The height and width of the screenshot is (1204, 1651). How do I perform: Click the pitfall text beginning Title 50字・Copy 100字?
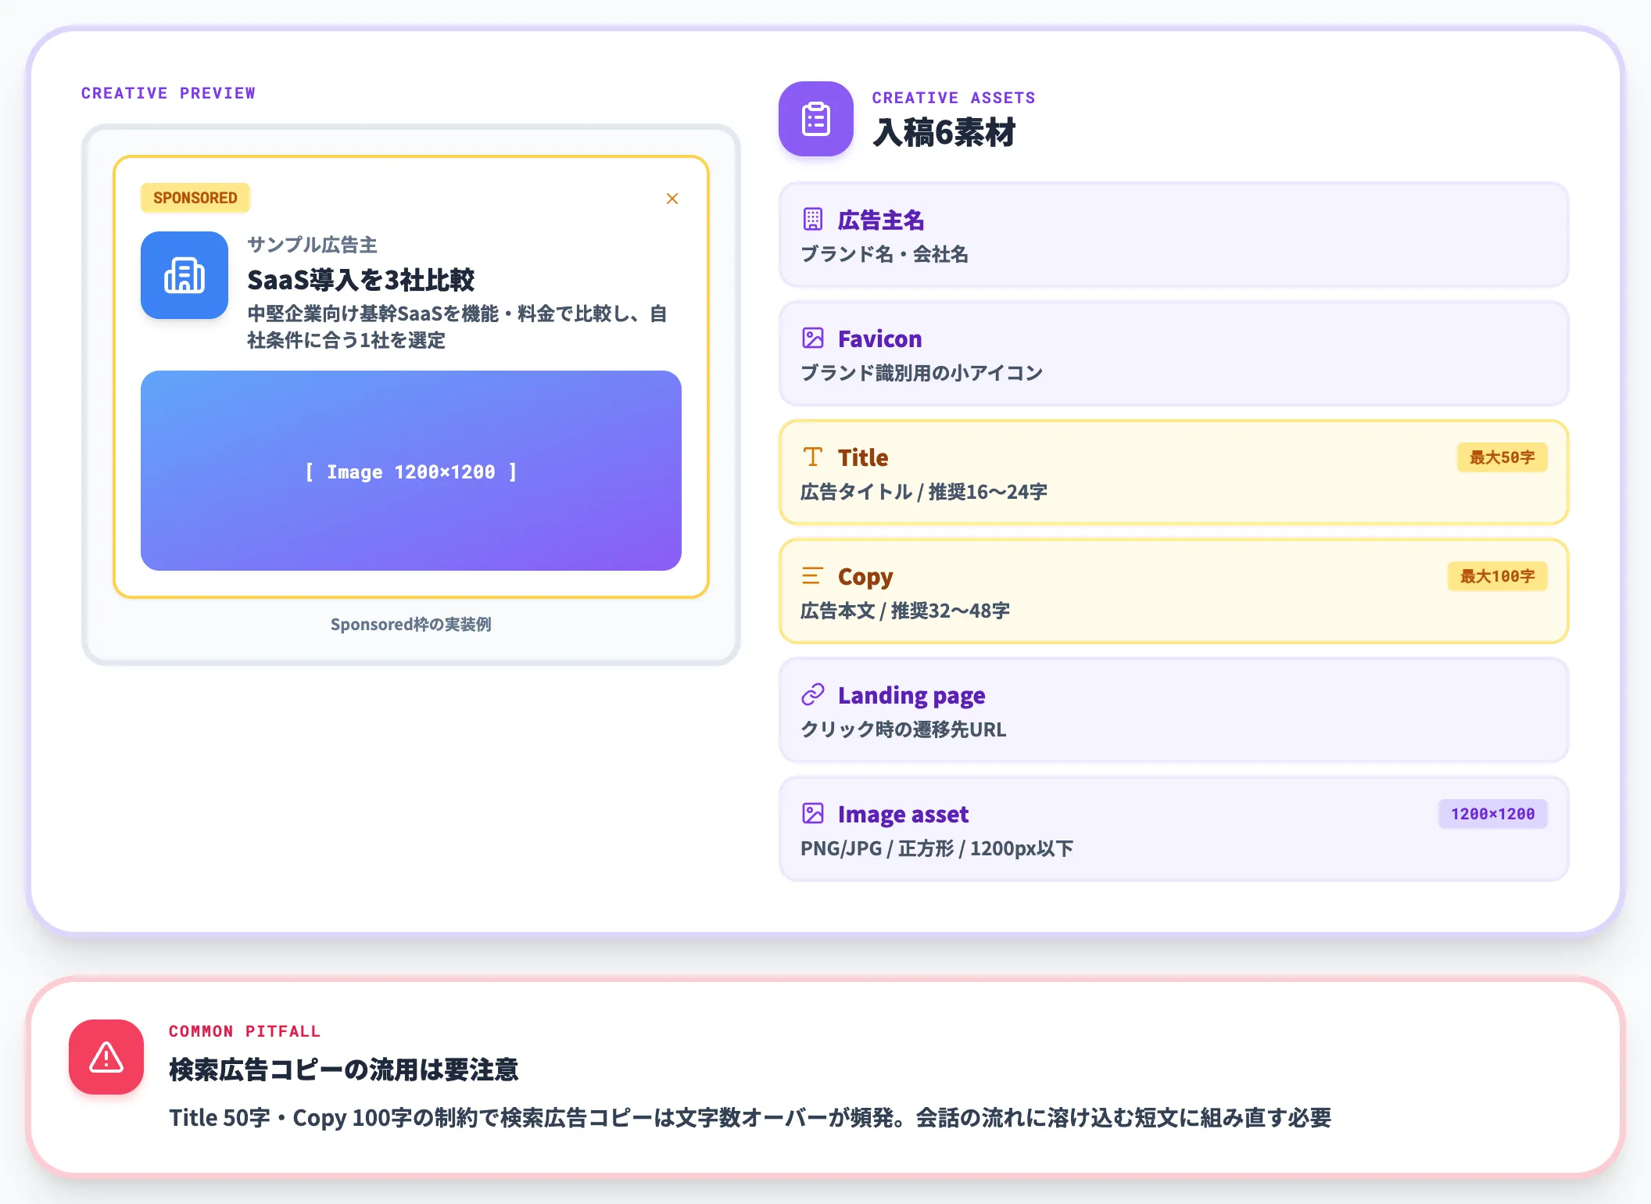pos(750,1117)
